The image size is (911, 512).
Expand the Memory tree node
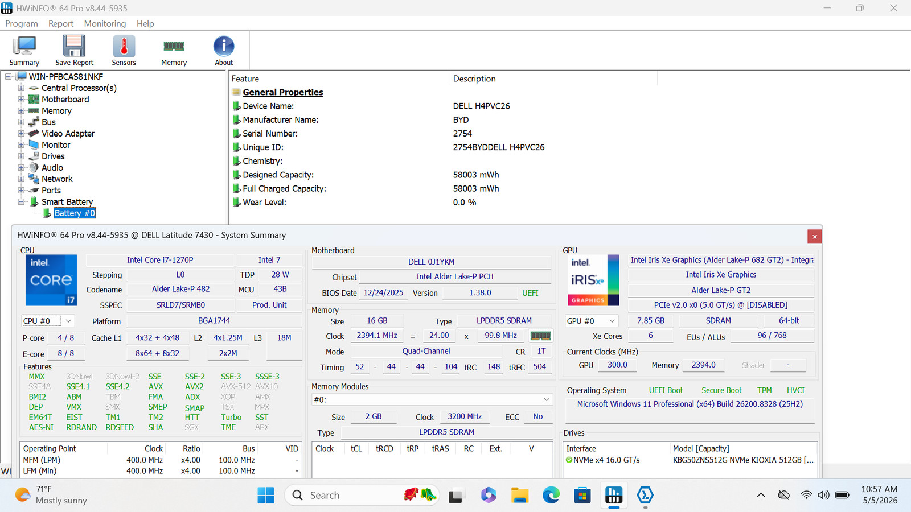(21, 111)
